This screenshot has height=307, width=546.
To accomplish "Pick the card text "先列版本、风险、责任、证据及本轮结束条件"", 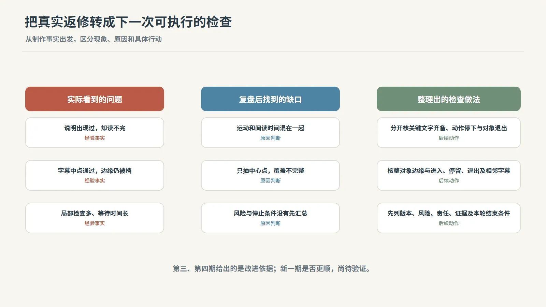I will tap(449, 214).
